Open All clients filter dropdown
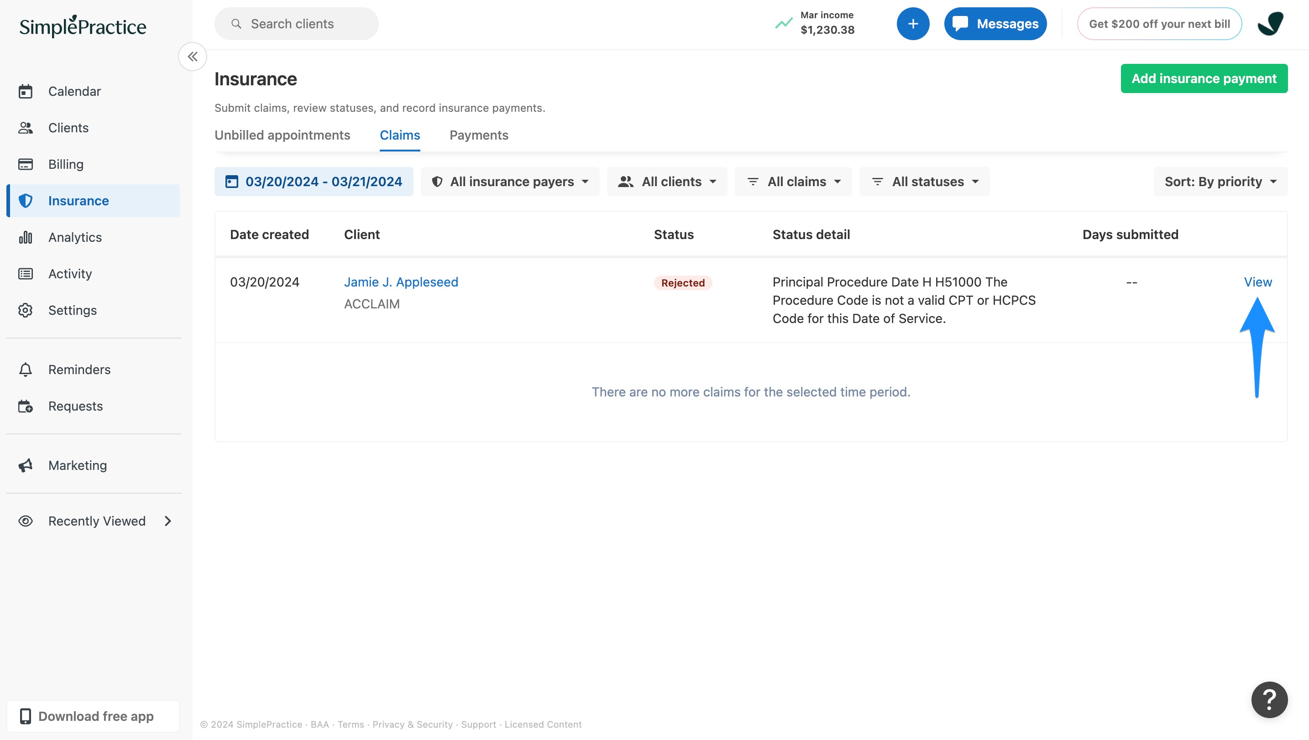The width and height of the screenshot is (1309, 740). pyautogui.click(x=667, y=182)
